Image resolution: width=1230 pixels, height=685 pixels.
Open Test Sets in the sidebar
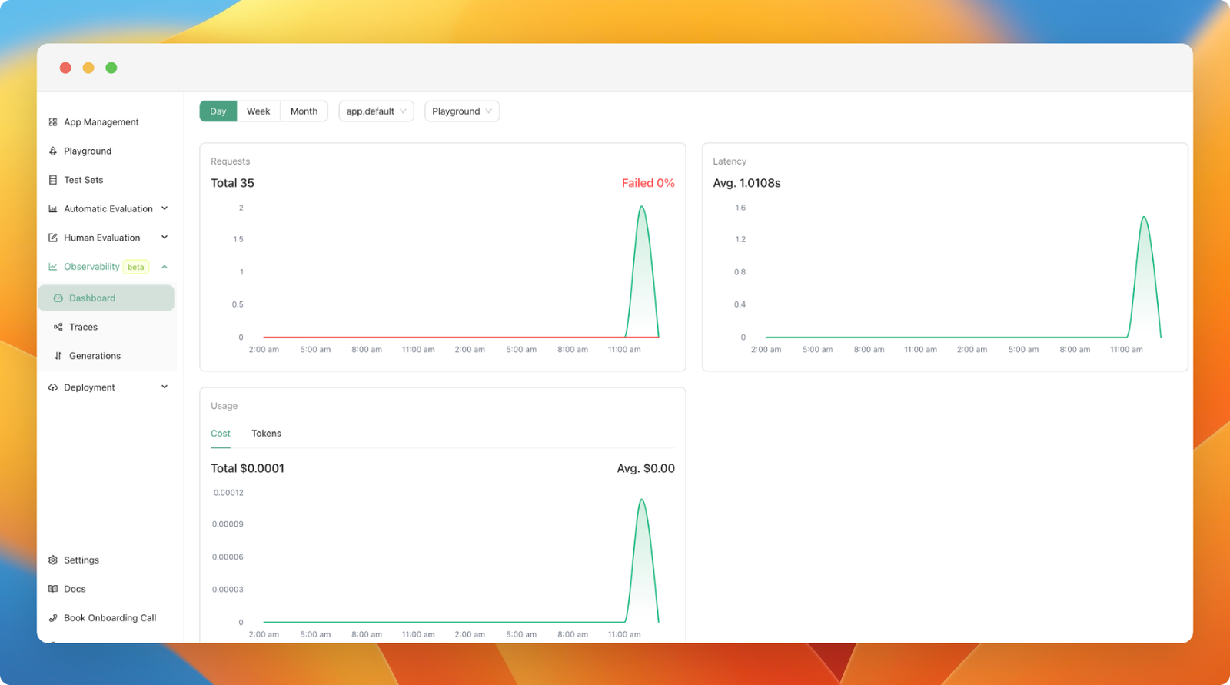(x=84, y=180)
